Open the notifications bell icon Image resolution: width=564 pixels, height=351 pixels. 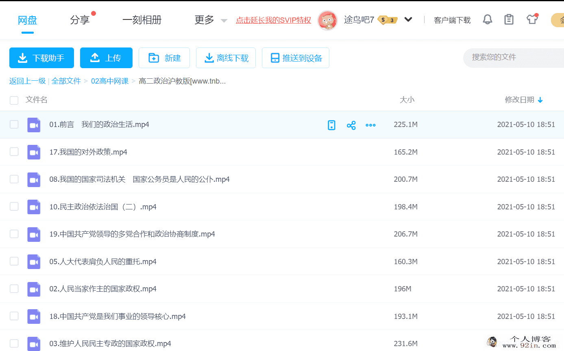tap(488, 19)
